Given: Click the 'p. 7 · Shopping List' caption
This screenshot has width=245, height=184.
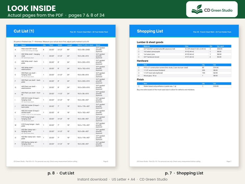Looking at the screenshot, I should pos(184,173).
